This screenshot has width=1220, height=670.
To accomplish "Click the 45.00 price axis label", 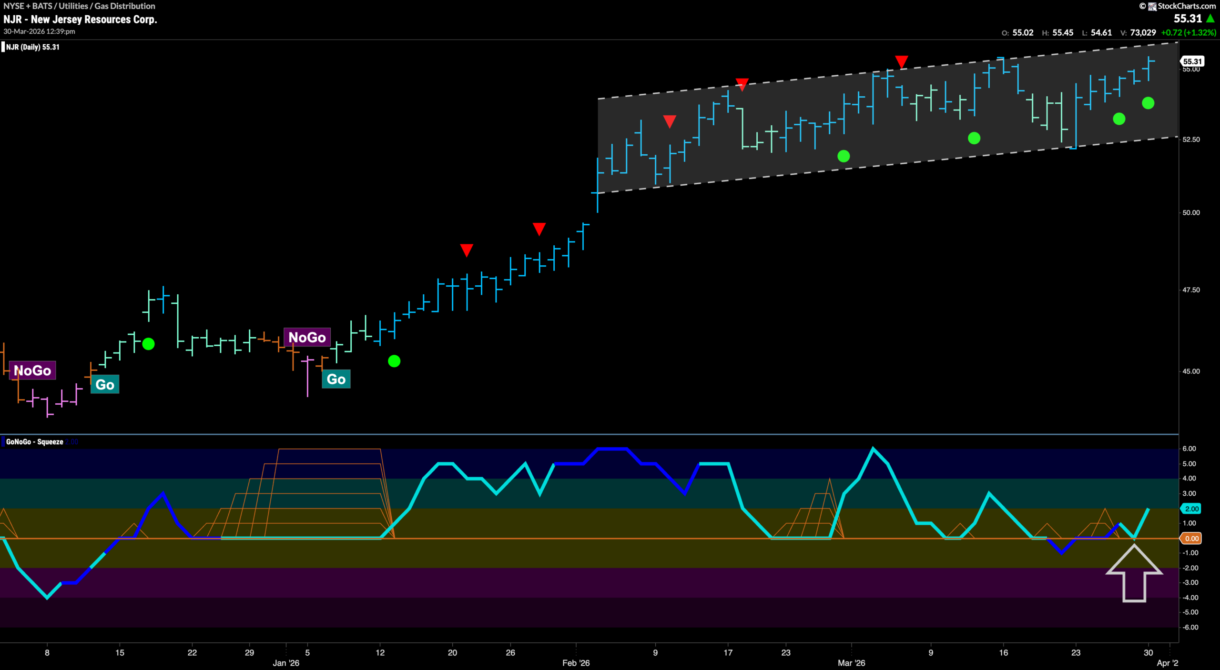I will (x=1191, y=371).
